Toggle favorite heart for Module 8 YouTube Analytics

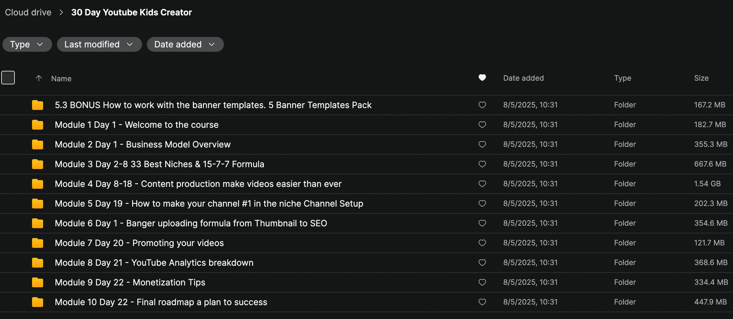point(482,263)
